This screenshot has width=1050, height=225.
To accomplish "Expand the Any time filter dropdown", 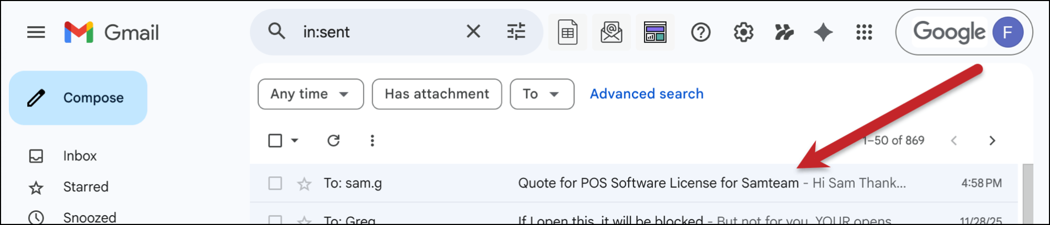I will 310,94.
